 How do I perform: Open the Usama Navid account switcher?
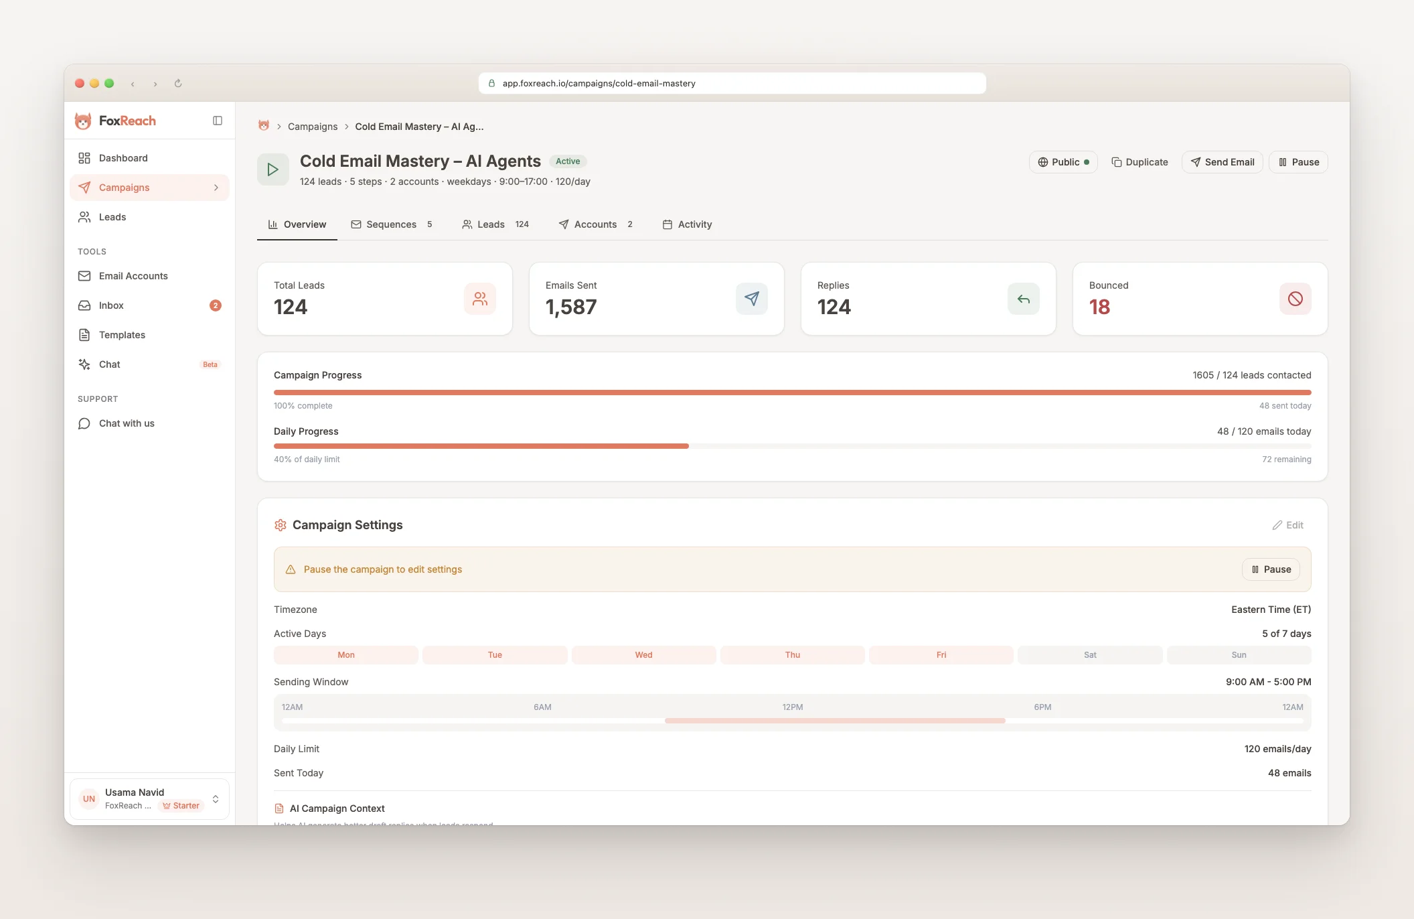point(150,798)
